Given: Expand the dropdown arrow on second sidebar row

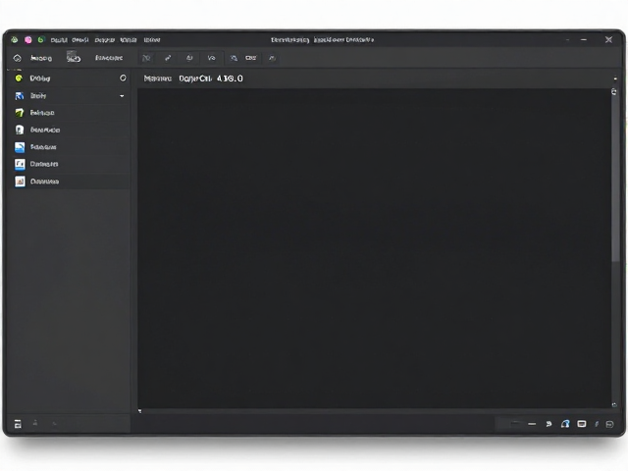Looking at the screenshot, I should [122, 96].
